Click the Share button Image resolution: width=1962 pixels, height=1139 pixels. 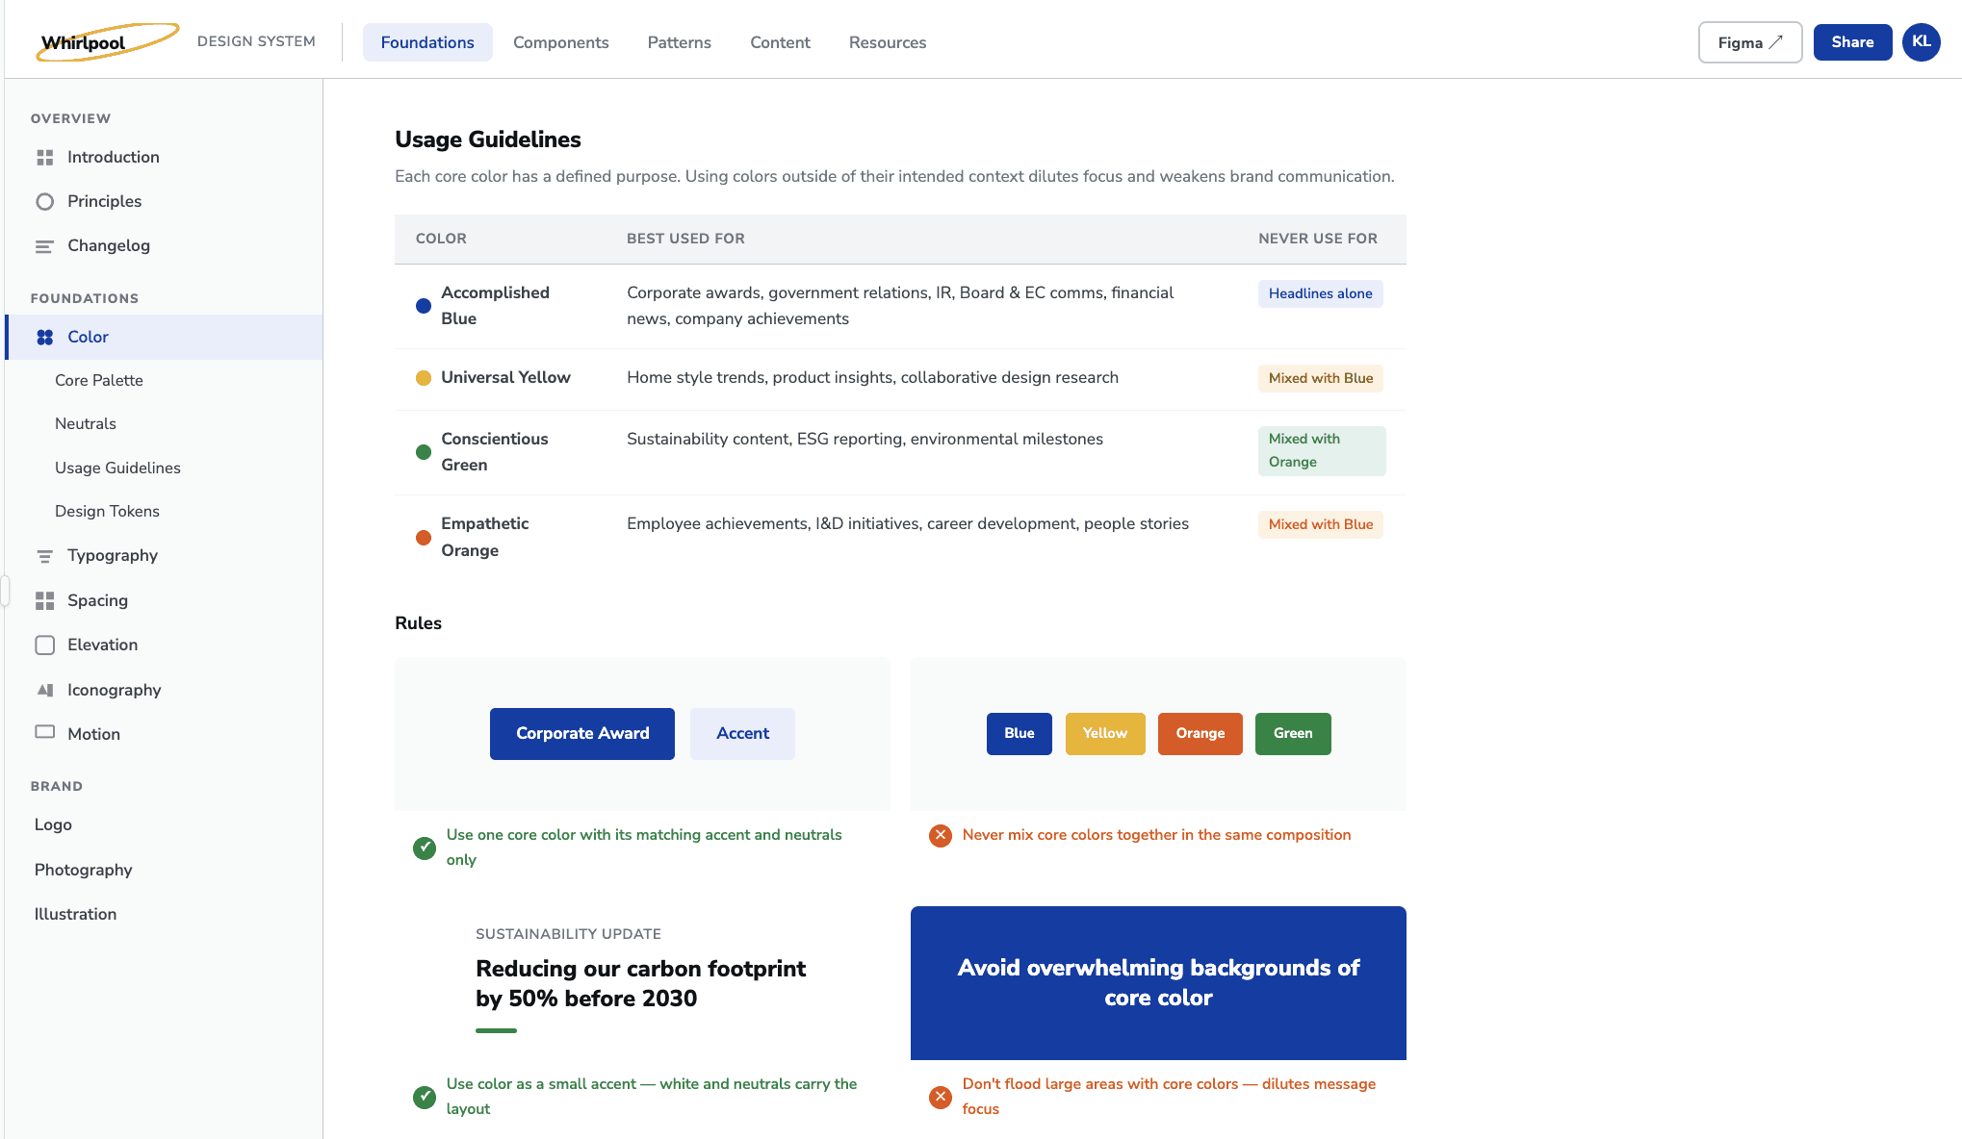[1851, 42]
